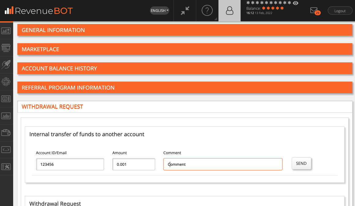This screenshot has height=206, width=355.
Task: Click the Logout button
Action: click(x=340, y=11)
